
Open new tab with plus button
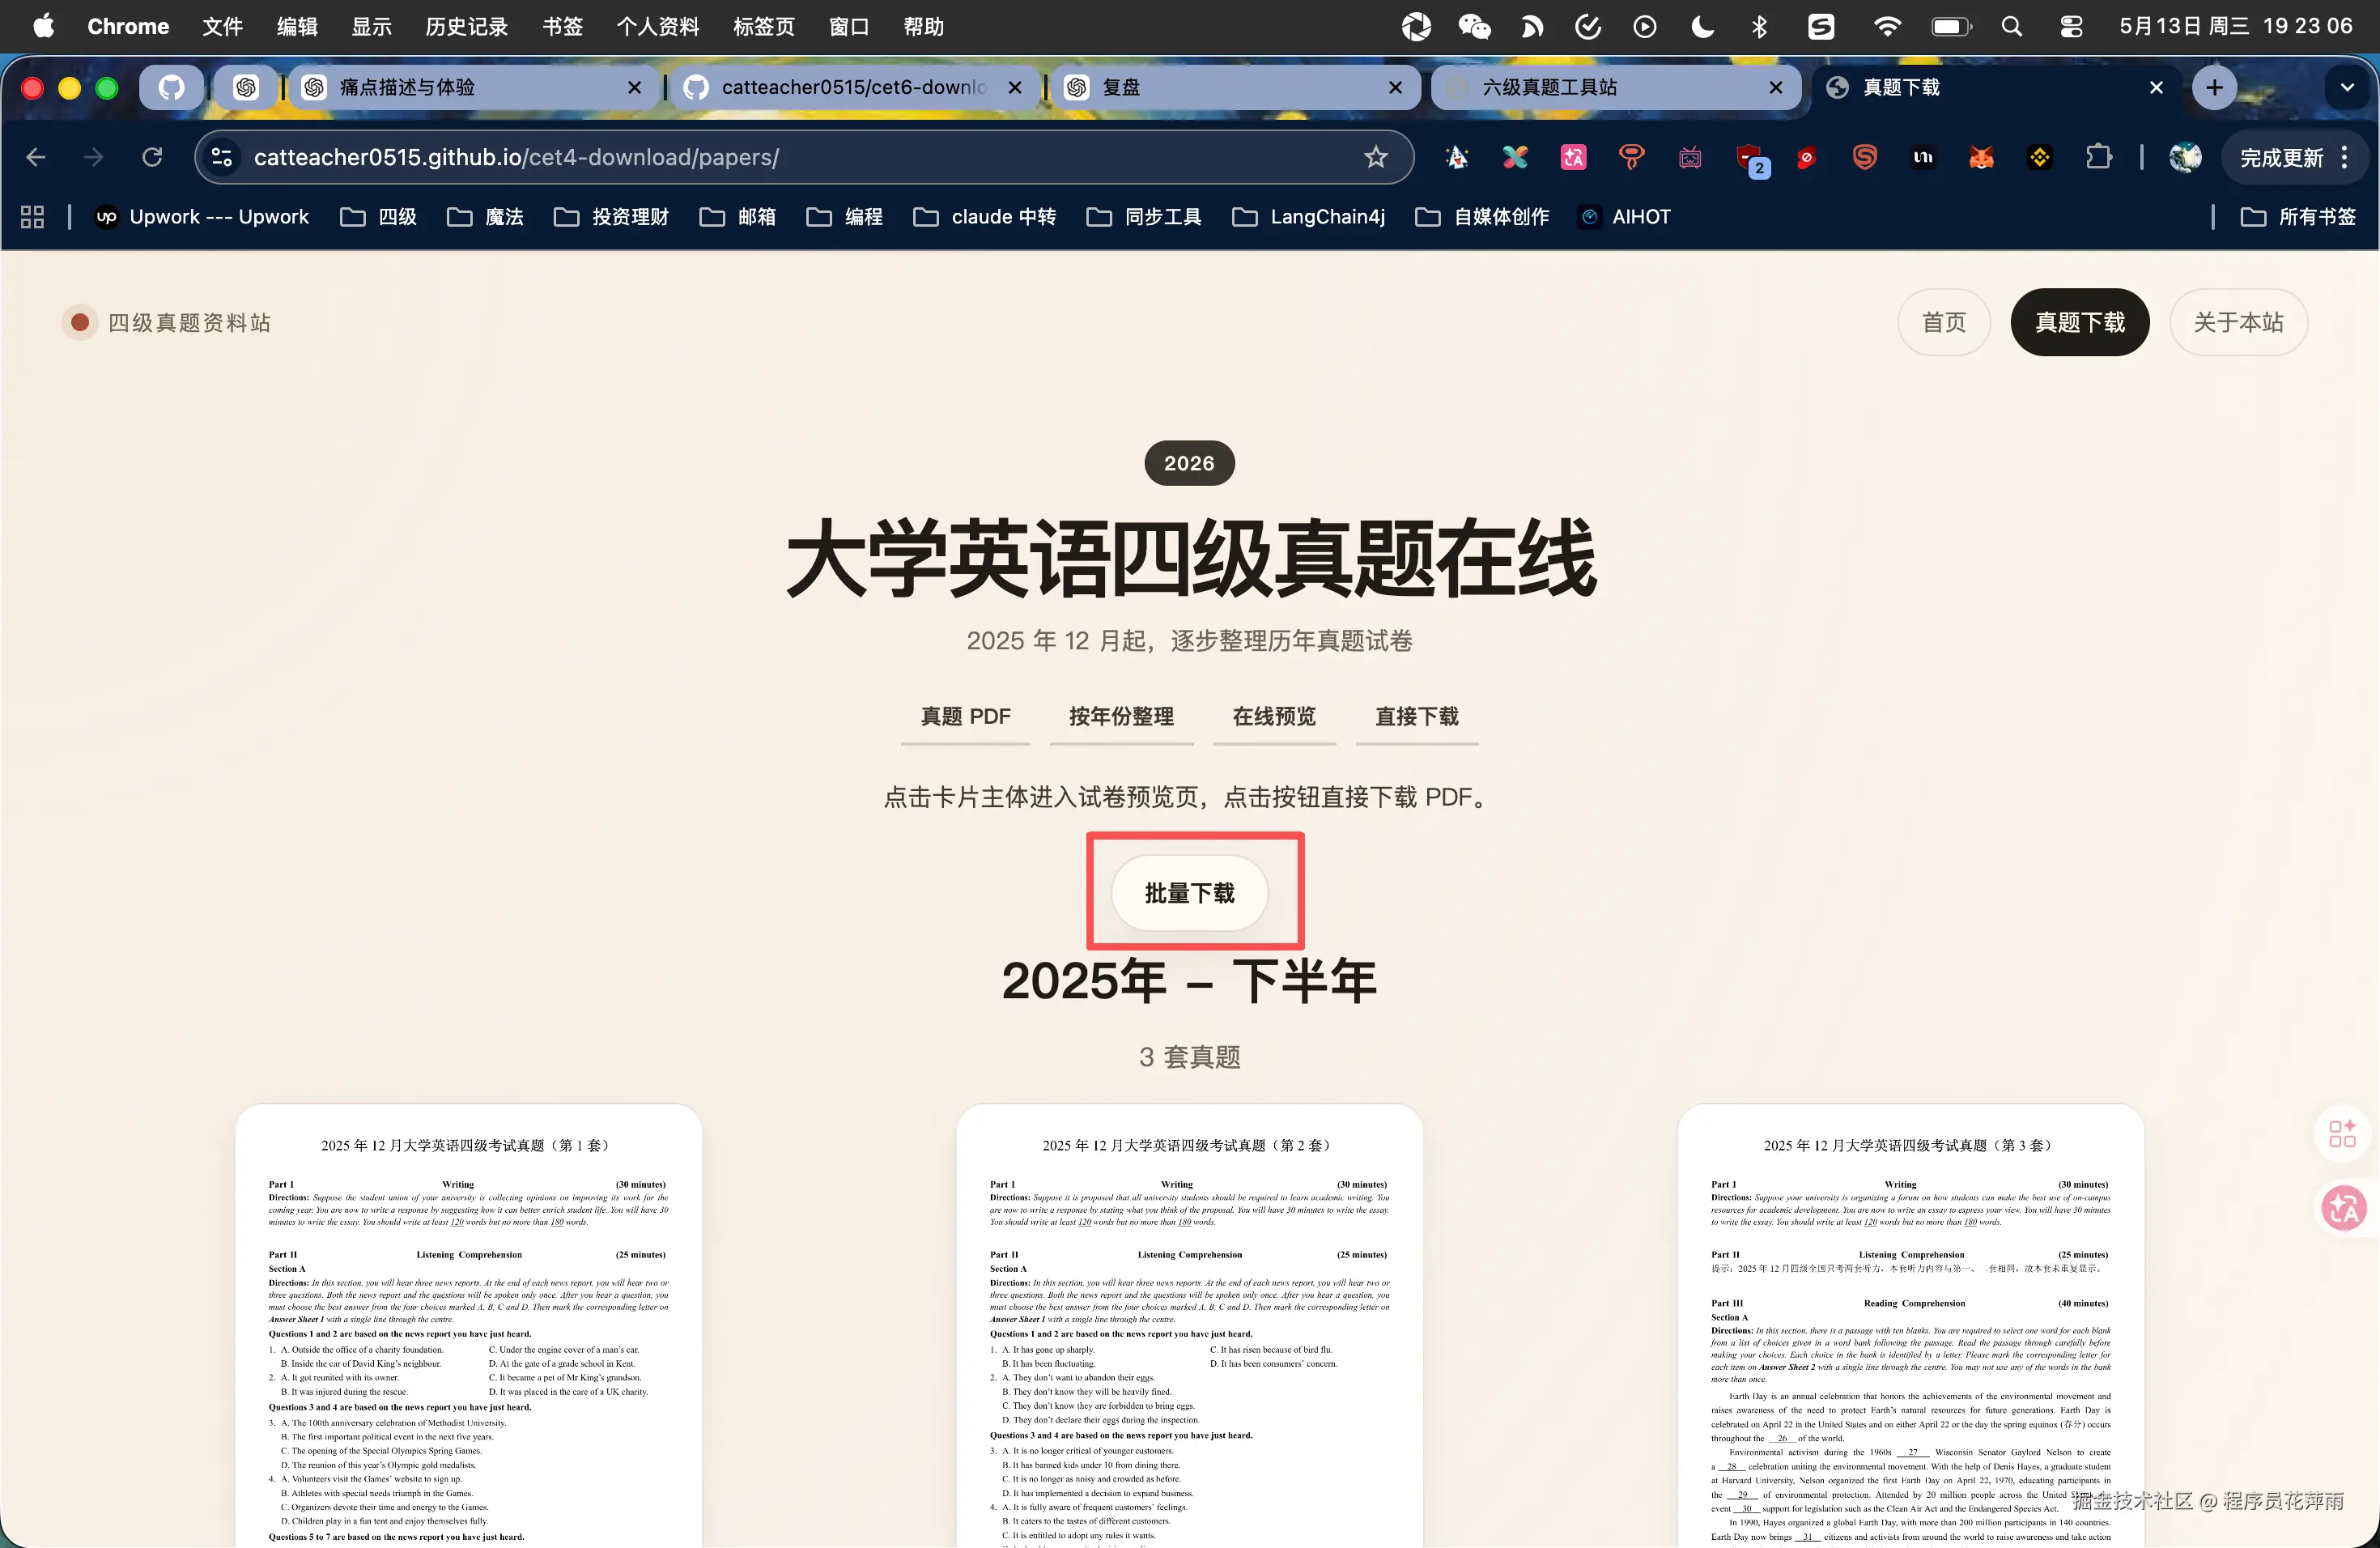click(x=2214, y=88)
